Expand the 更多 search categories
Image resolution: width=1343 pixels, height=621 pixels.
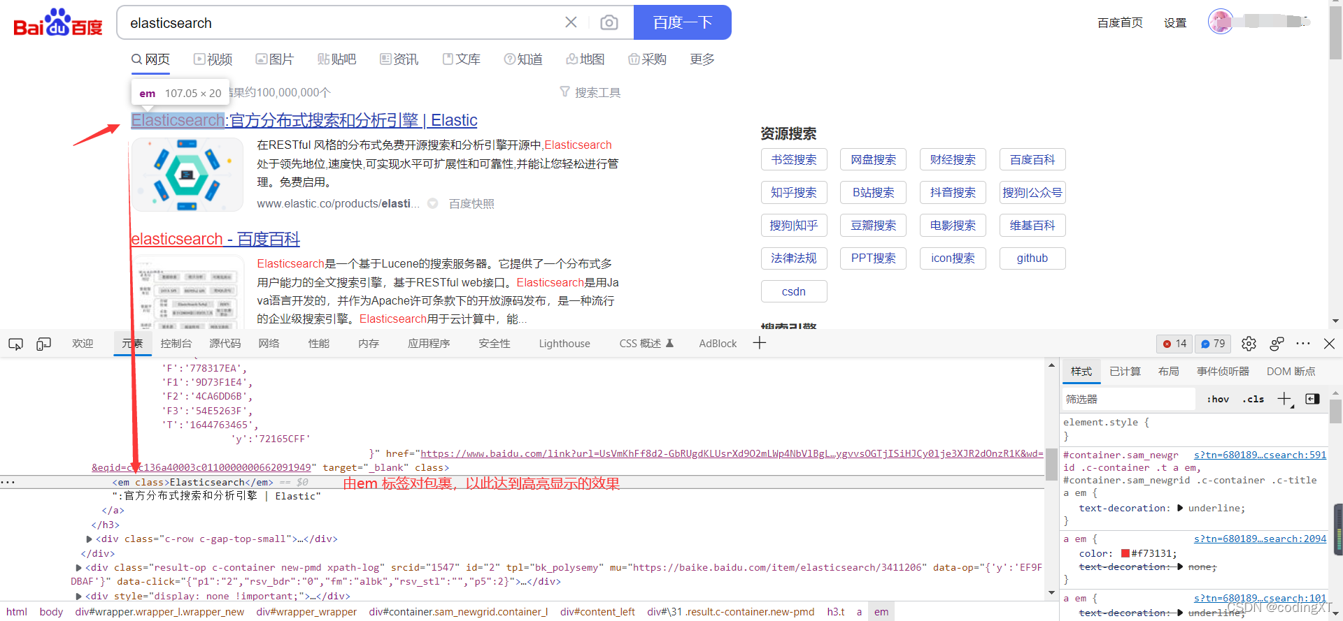(x=702, y=59)
